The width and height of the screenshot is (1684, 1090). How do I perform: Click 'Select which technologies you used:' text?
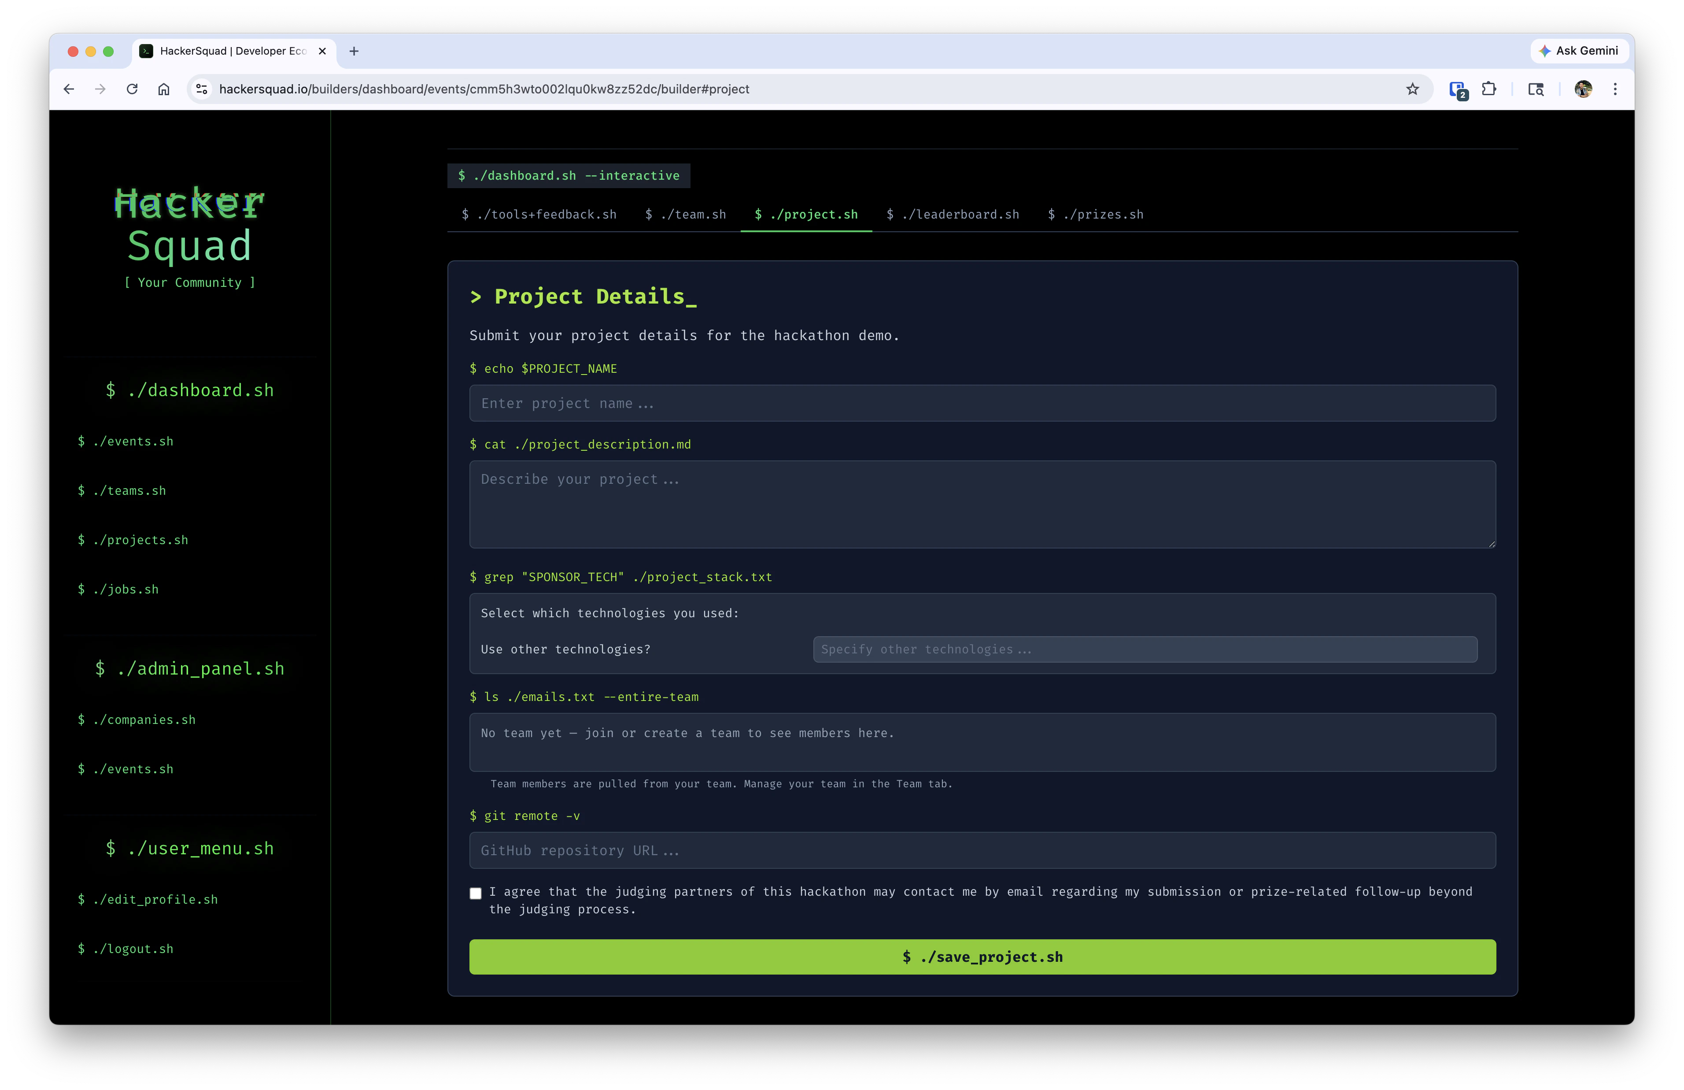609,614
